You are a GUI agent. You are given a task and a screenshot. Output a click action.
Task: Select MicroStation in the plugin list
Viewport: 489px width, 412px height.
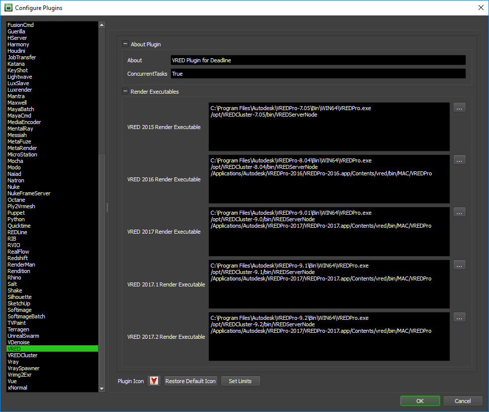(52, 154)
